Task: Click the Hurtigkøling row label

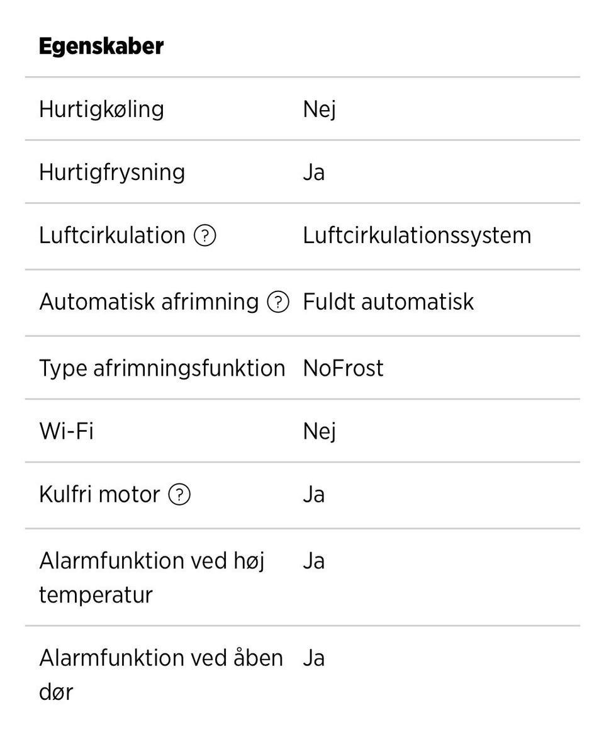Action: pos(101,110)
